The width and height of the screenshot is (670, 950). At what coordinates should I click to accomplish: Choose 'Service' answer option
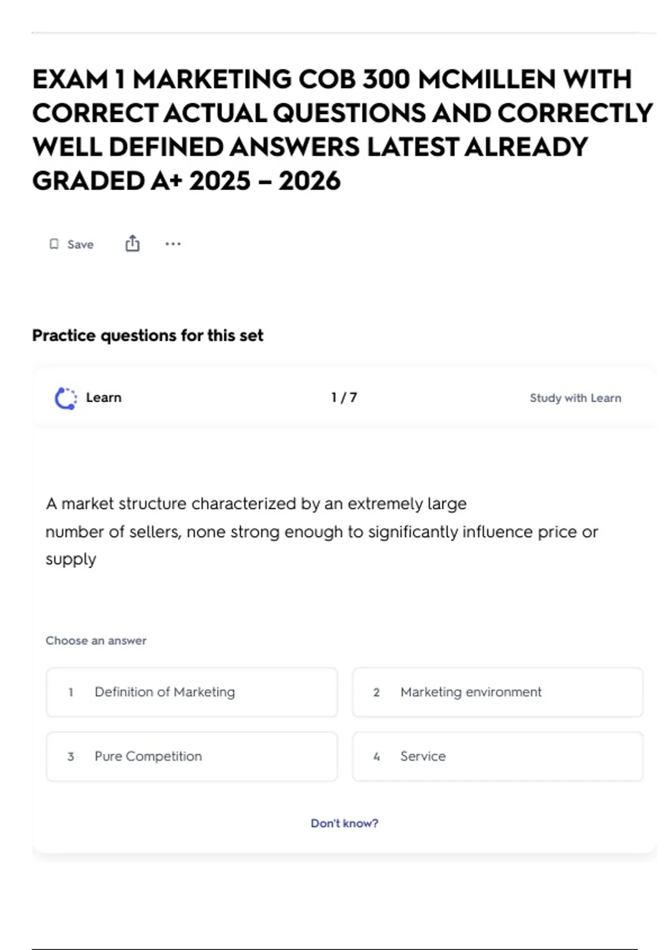[497, 756]
